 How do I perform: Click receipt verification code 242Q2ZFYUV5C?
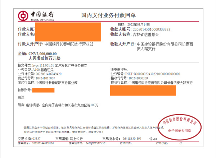96,143
